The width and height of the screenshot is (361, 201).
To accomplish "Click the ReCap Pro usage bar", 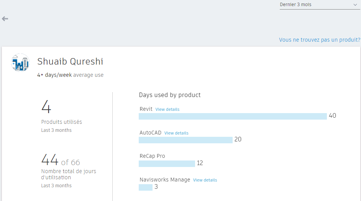I will 167,164.
